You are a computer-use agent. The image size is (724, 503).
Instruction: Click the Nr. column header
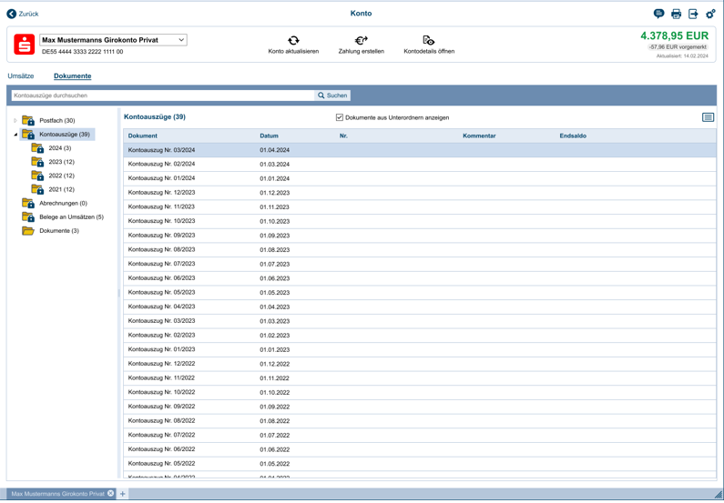tap(343, 136)
